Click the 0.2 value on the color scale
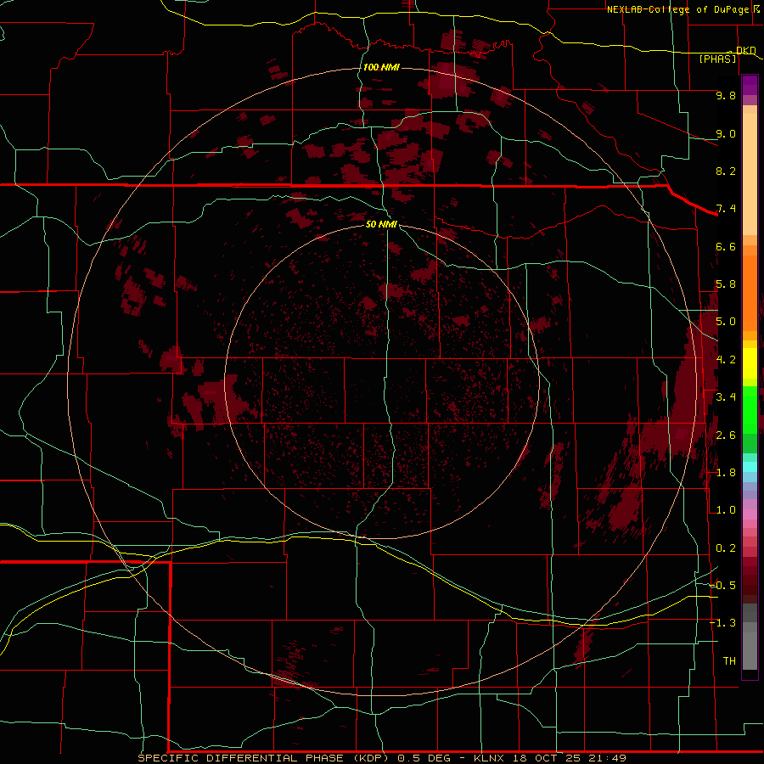764x764 pixels. click(x=726, y=548)
